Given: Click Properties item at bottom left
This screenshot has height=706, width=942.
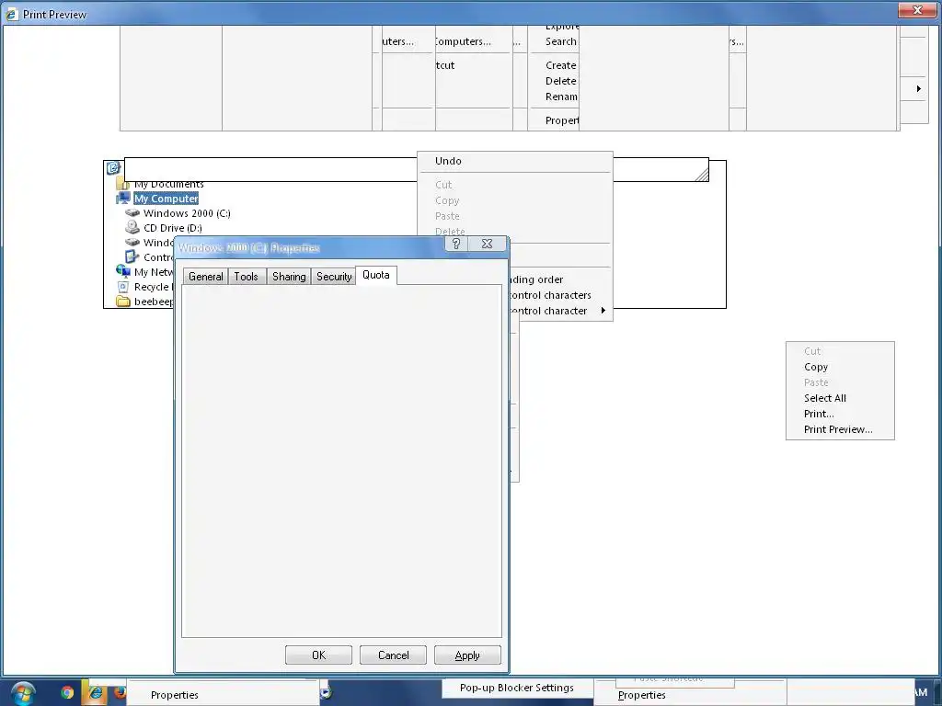Looking at the screenshot, I should coord(174,695).
